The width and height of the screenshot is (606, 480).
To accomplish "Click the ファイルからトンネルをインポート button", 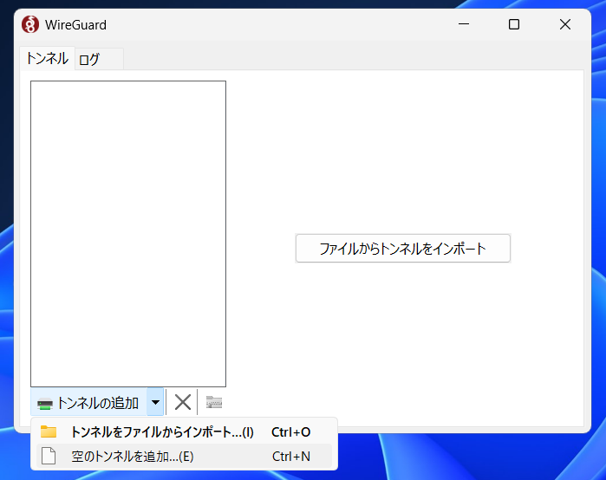I will [x=403, y=249].
